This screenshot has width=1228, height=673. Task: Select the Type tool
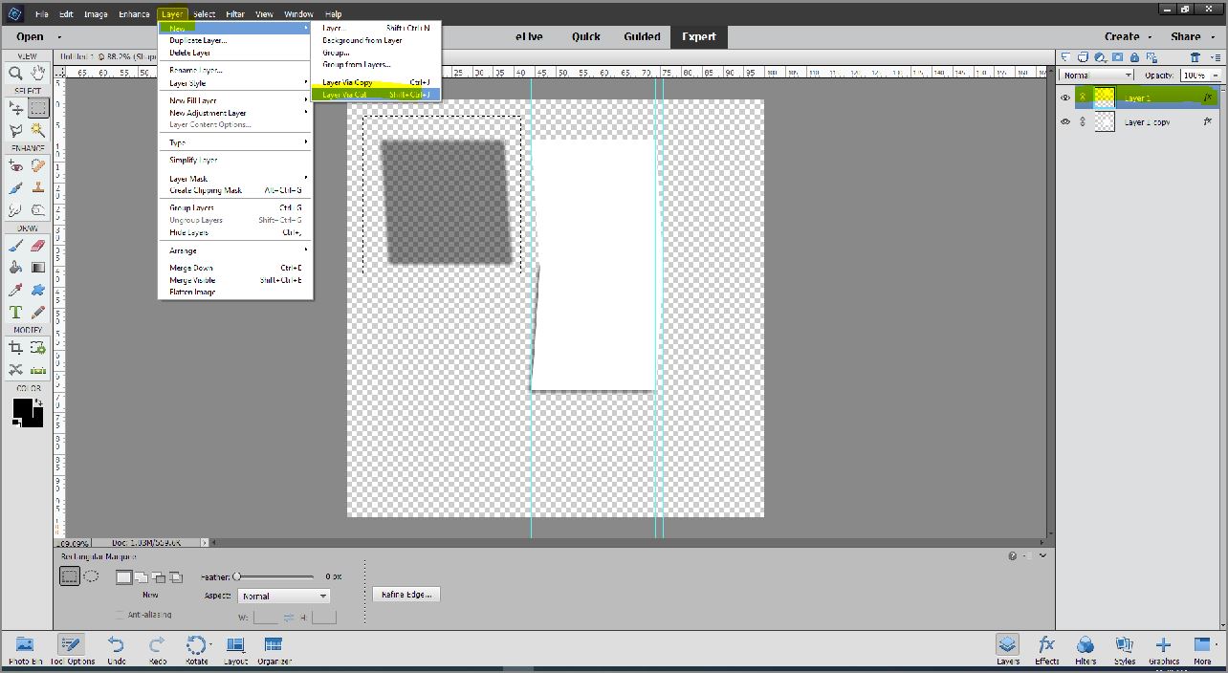[15, 313]
